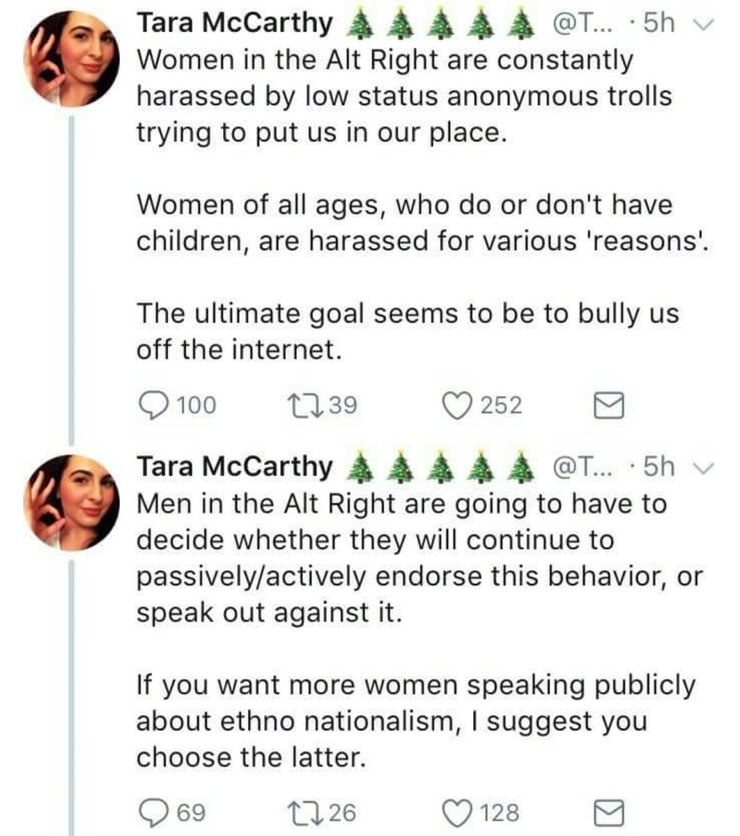Open Tara McCarthy's name on first tweet
The height and width of the screenshot is (836, 740).
235,23
